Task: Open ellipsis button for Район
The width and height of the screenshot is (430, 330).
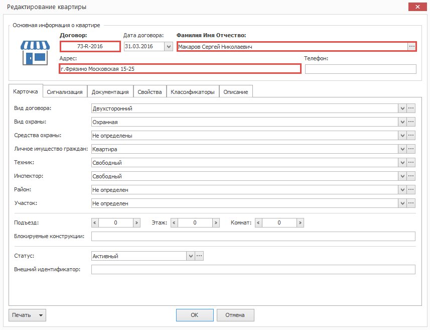Action: pos(411,189)
